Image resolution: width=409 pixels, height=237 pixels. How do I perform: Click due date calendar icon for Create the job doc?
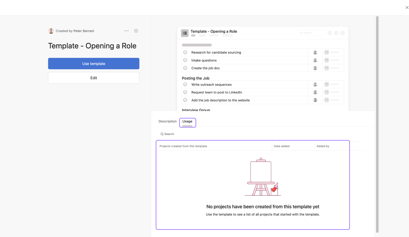pos(326,68)
